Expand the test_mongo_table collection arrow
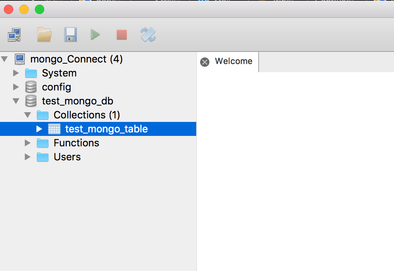394x271 pixels. [39, 129]
